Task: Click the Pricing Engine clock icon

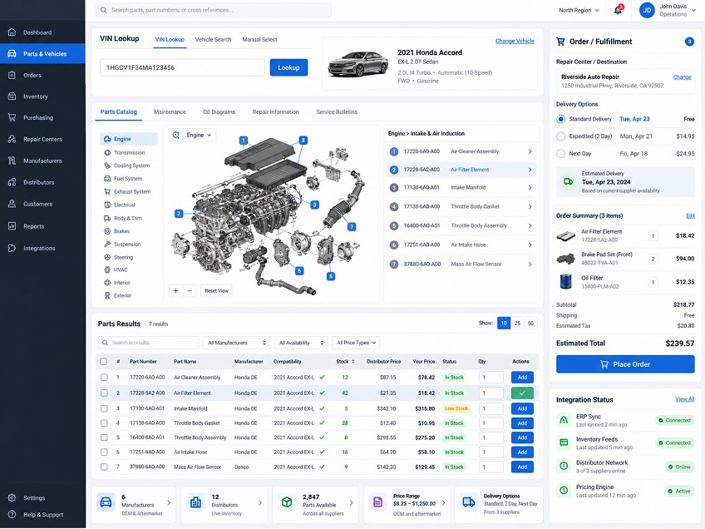Action: click(x=564, y=490)
